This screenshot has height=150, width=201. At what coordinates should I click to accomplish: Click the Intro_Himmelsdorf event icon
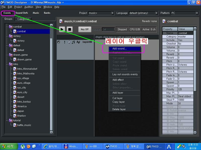tap(15, 69)
